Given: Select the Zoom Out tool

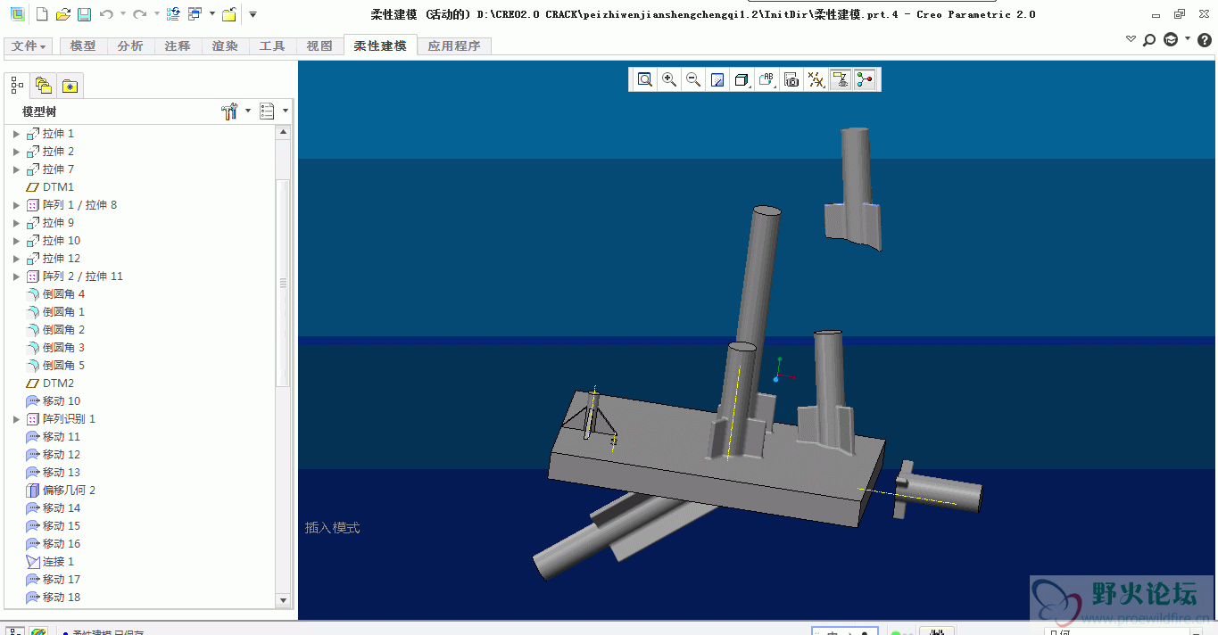Looking at the screenshot, I should (x=692, y=79).
